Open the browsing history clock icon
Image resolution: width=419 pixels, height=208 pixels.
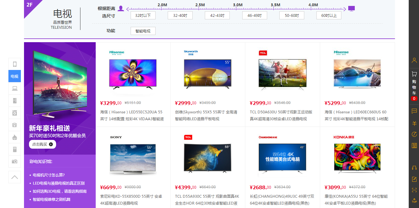[x=414, y=134]
